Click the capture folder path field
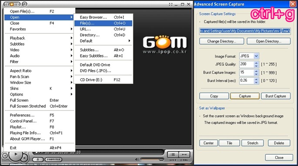The width and height of the screenshot is (298, 166). point(245,31)
